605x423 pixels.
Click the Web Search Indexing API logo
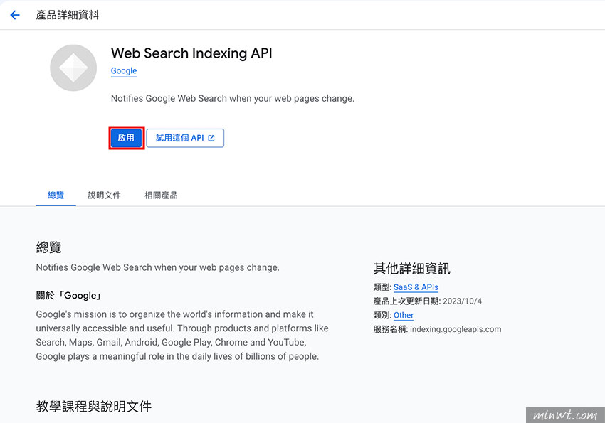click(x=73, y=68)
